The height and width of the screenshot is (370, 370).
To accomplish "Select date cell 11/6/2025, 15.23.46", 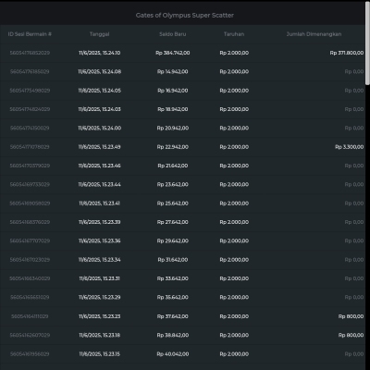I will click(x=99, y=166).
